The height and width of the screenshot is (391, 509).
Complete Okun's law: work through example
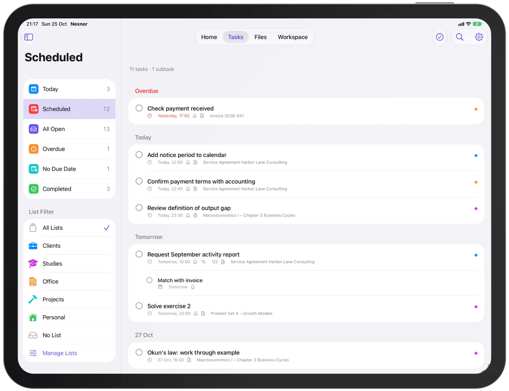pyautogui.click(x=139, y=352)
